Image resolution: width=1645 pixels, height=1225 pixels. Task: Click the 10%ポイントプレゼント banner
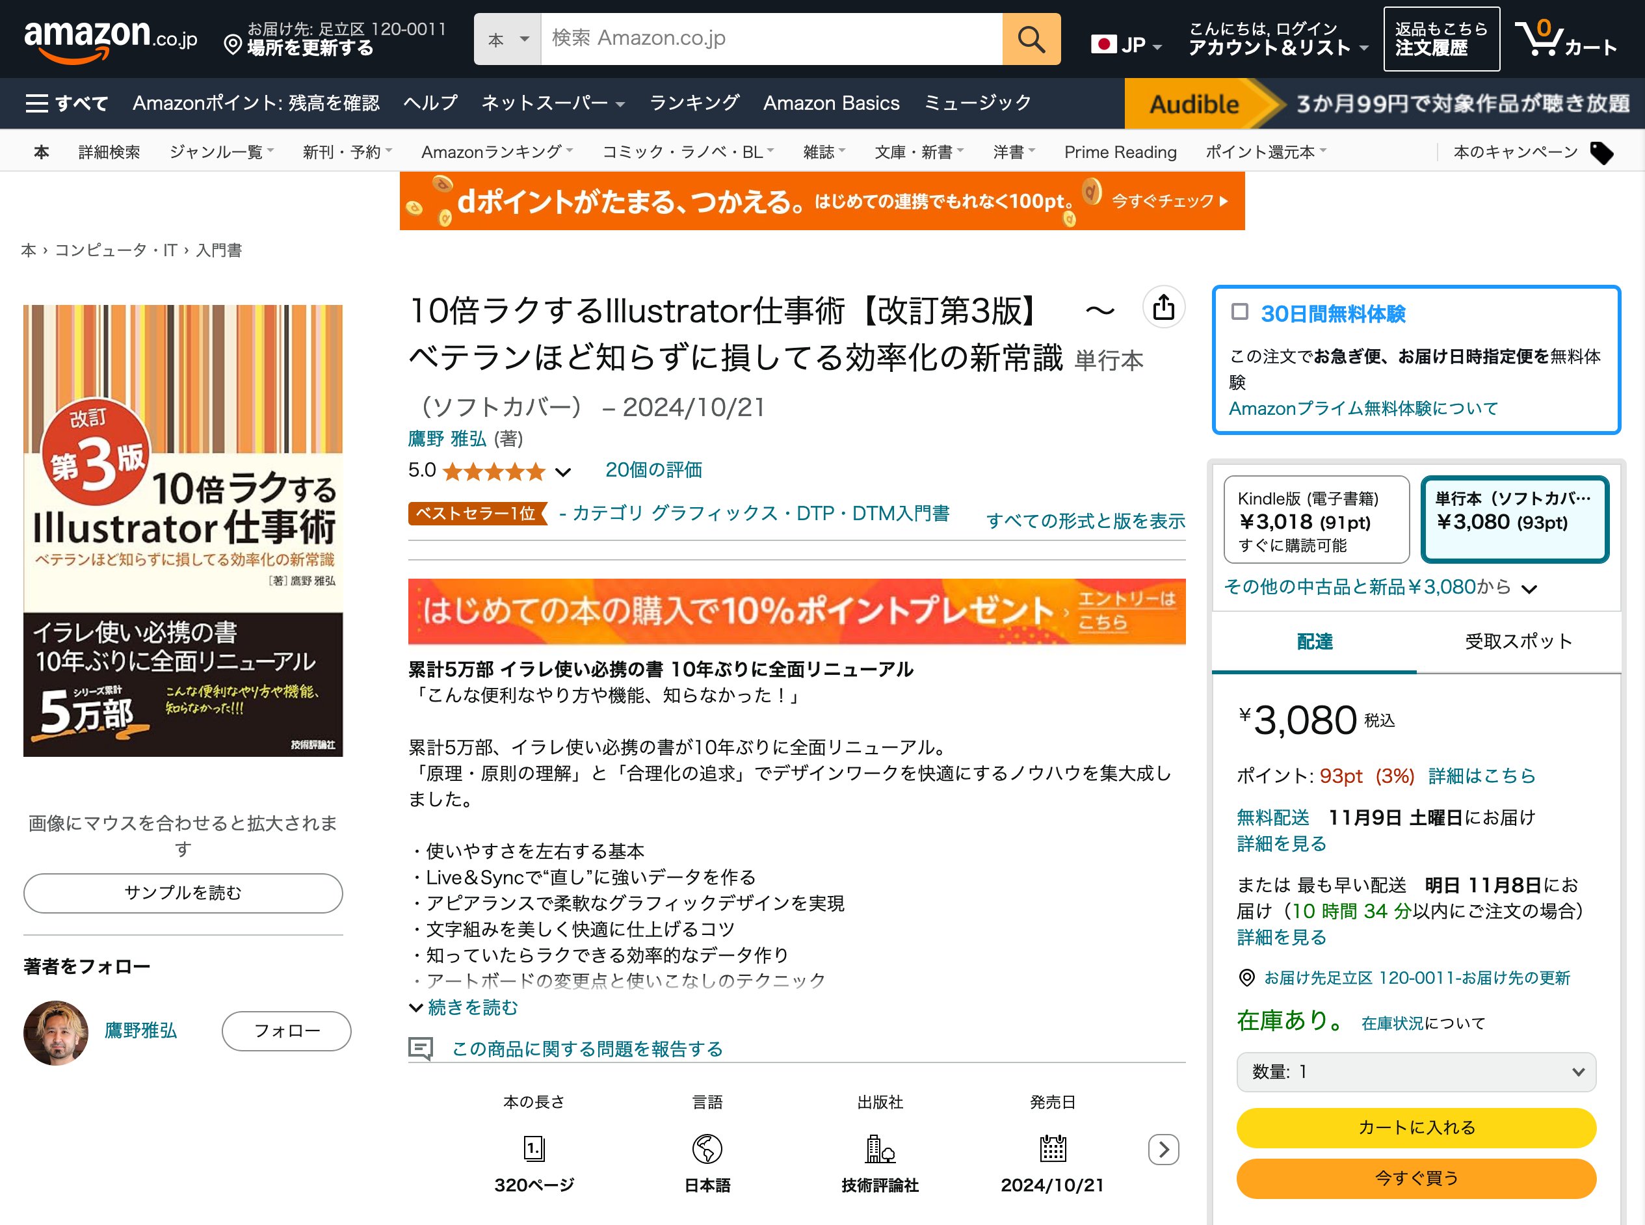click(797, 611)
